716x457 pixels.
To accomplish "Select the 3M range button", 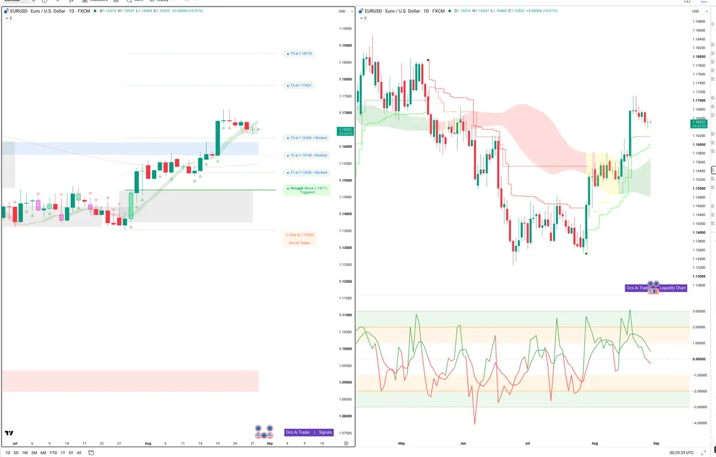I will coord(34,453).
